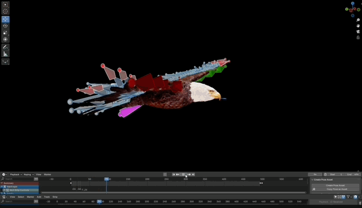
Task: Click the NLA editor search field
Action: (x=18, y=201)
